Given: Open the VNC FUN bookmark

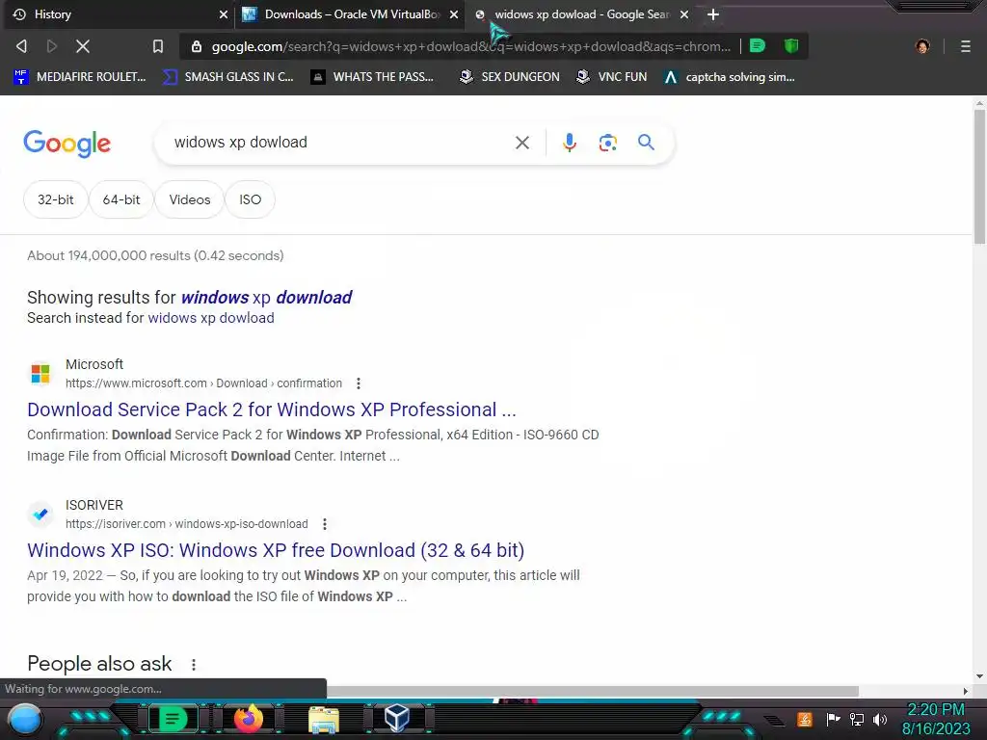Looking at the screenshot, I should pyautogui.click(x=612, y=77).
